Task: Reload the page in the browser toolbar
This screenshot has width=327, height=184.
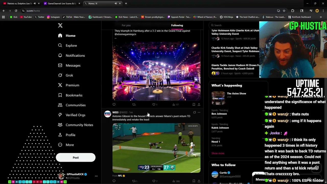Action: tap(16, 11)
